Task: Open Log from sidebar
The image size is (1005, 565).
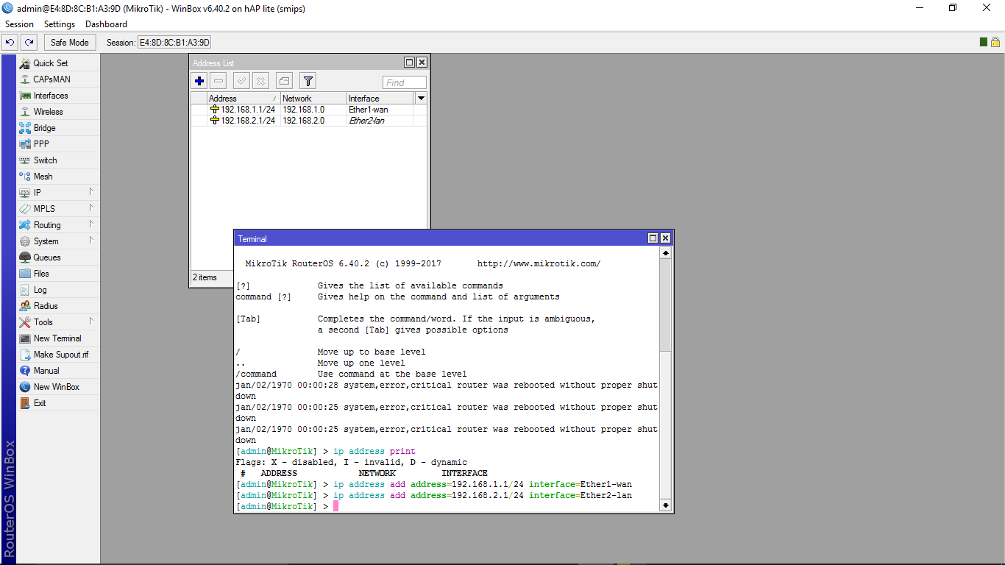Action: 58,290
